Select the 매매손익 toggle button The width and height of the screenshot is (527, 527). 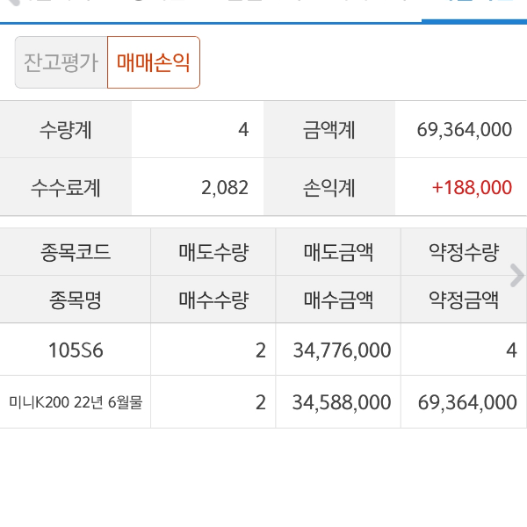154,62
